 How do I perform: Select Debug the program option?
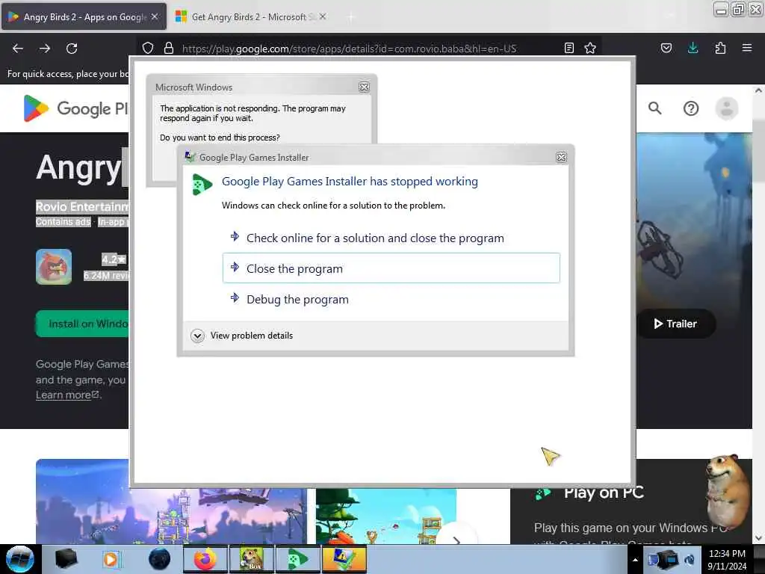(x=391, y=299)
